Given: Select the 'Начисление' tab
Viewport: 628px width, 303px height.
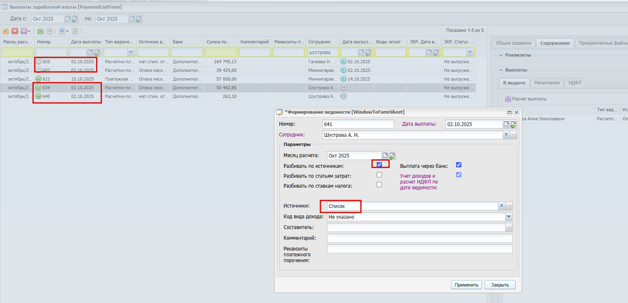Looking at the screenshot, I should click(547, 83).
